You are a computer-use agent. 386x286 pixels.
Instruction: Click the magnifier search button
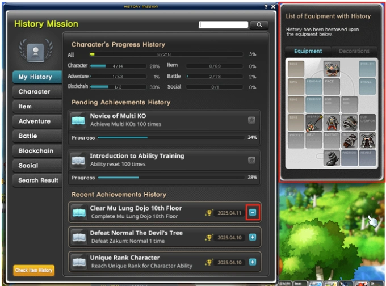coord(259,24)
